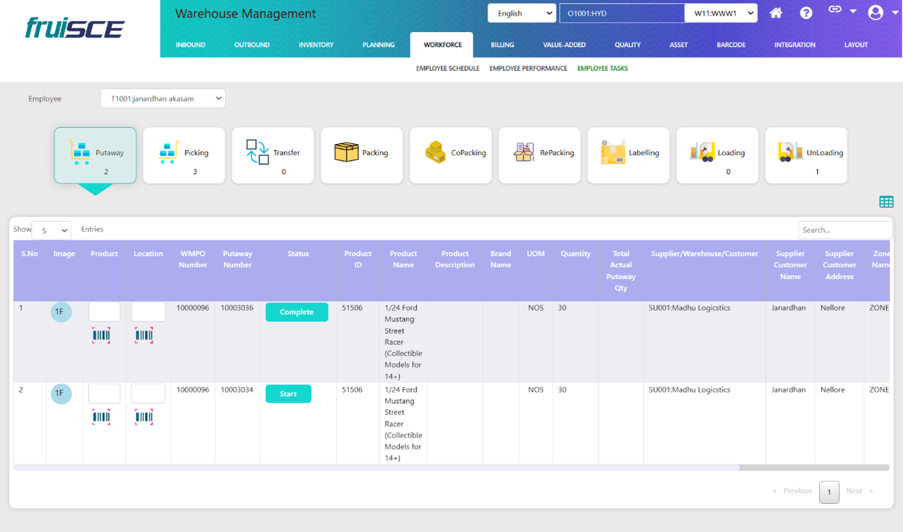Click row 2 location barcode scan icon
Viewport: 903px width, 532px height.
(x=144, y=417)
